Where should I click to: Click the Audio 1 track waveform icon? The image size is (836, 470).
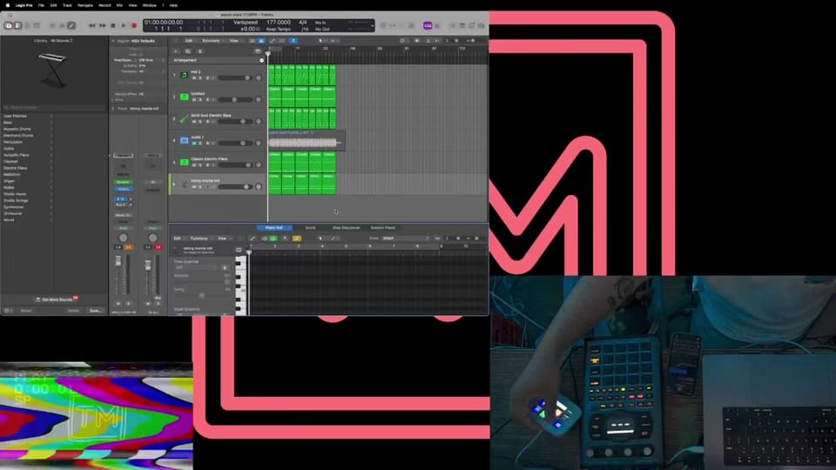(184, 141)
